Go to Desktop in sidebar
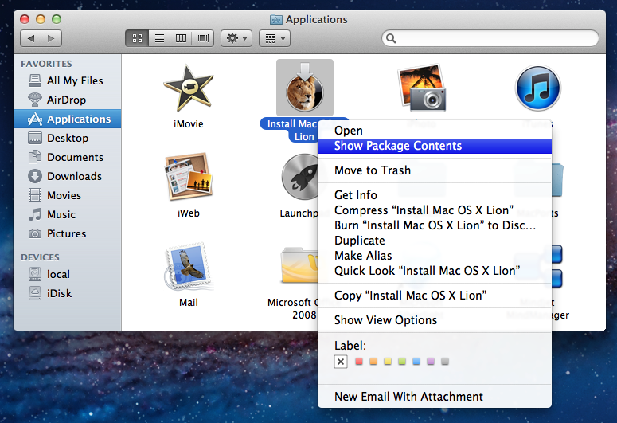The width and height of the screenshot is (617, 423). pos(68,138)
